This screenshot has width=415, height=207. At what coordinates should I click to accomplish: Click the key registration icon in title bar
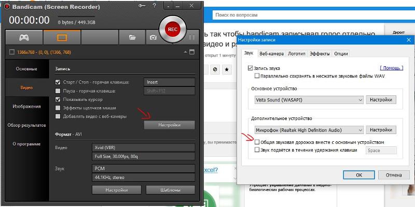click(x=142, y=6)
